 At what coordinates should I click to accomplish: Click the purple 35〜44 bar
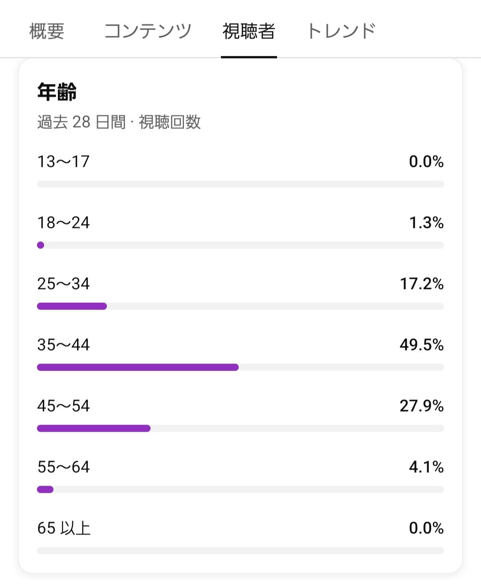(x=138, y=367)
